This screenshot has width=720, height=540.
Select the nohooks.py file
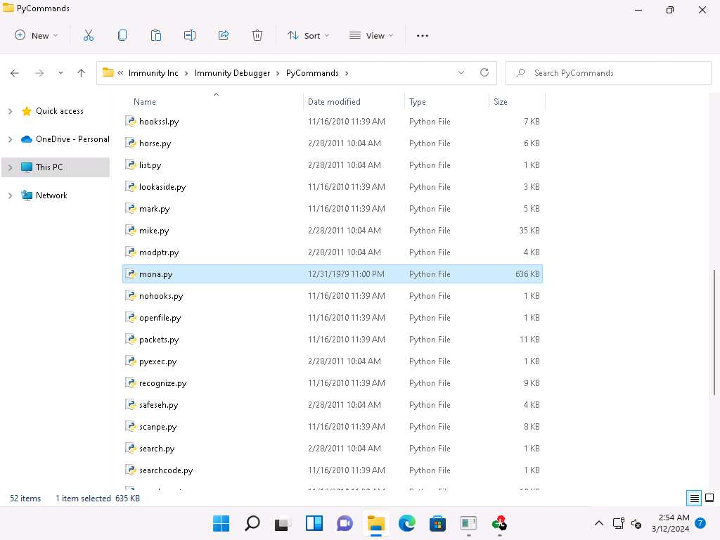[x=161, y=296]
